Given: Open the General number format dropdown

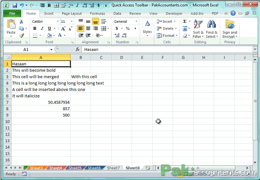Looking at the screenshot, I should [x=136, y=22].
